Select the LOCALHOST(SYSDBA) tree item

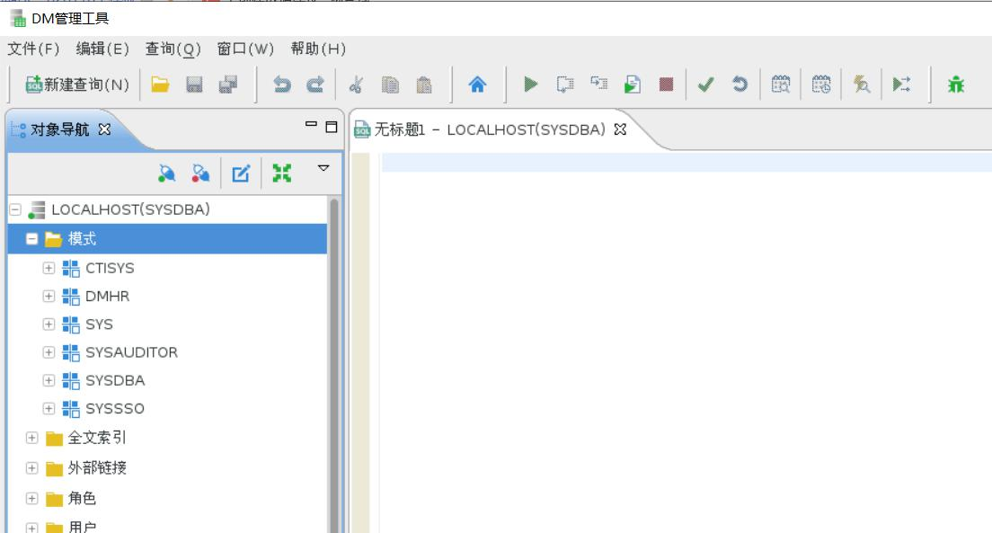point(130,209)
